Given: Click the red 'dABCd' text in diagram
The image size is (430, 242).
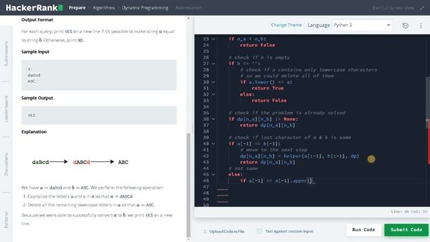Looking at the screenshot, I should tap(82, 162).
